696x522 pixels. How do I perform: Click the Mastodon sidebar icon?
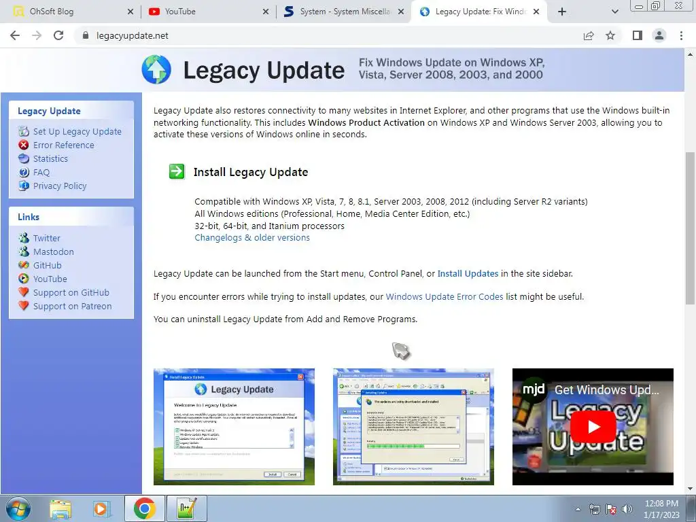[x=24, y=251]
